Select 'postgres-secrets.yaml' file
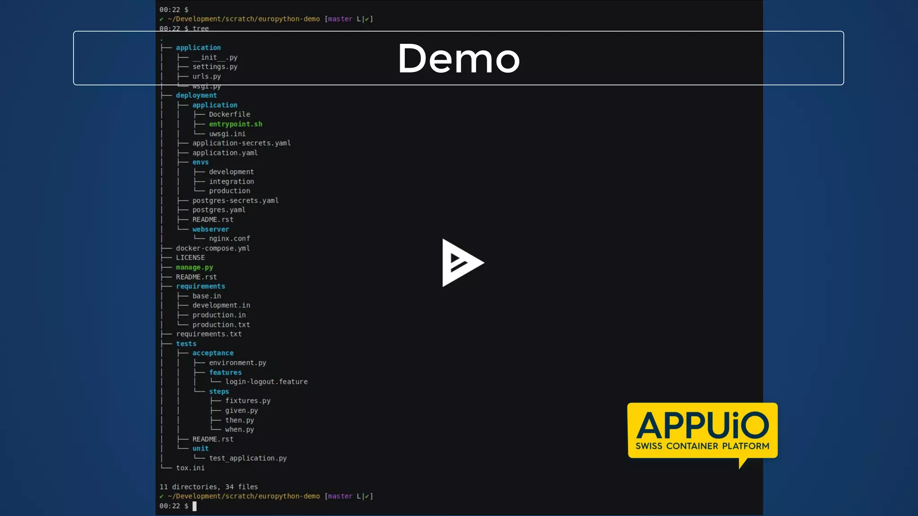 pos(236,200)
